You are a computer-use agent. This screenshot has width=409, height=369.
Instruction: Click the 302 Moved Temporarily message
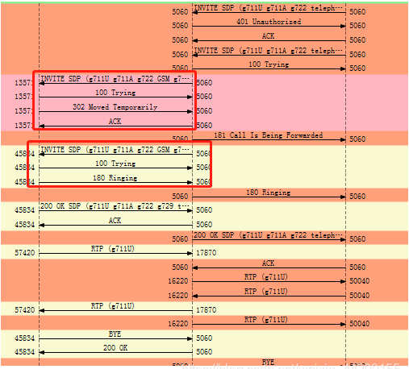115,107
